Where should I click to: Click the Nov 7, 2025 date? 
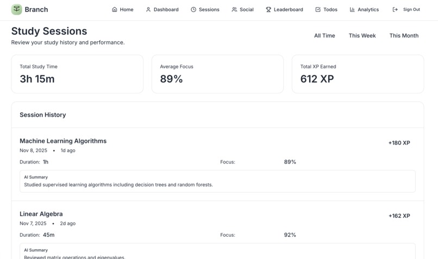(33, 224)
